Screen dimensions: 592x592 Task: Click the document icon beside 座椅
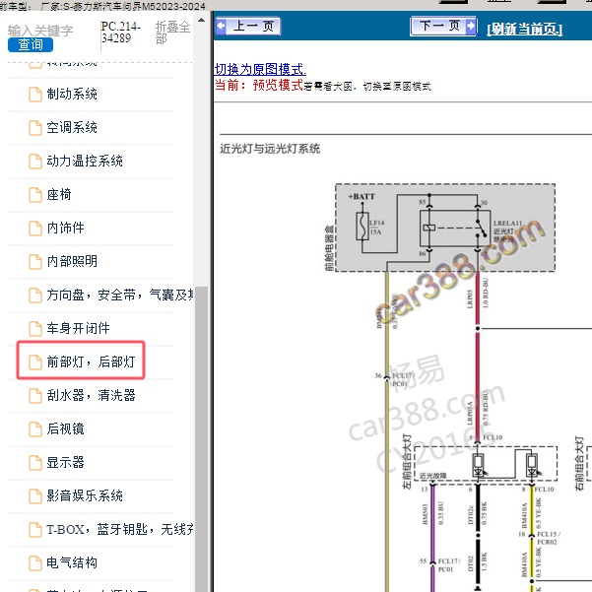[x=35, y=195]
